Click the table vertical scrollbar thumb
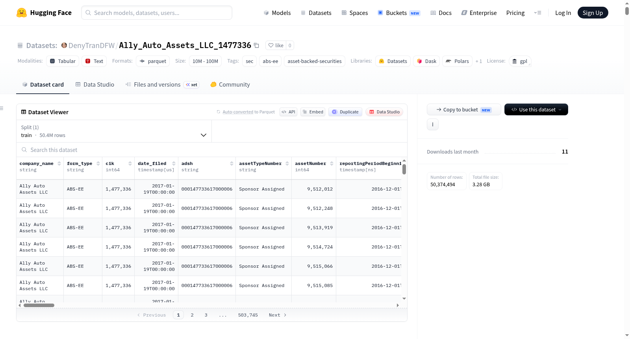 click(x=404, y=169)
